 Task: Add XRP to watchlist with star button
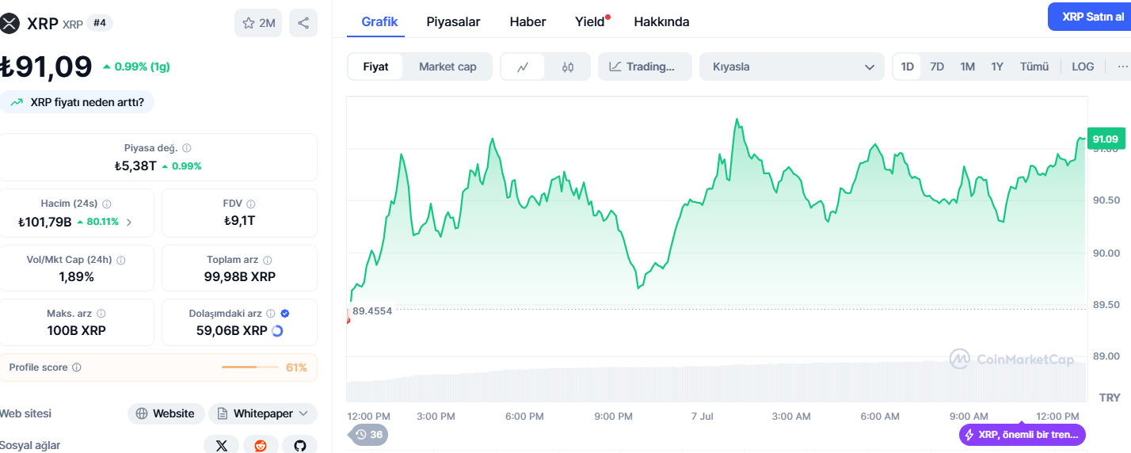[258, 23]
